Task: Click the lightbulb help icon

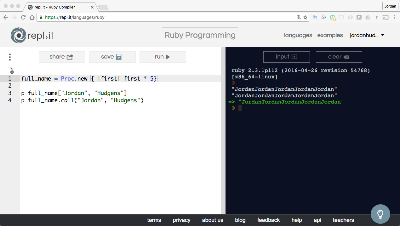Action: tap(380, 214)
